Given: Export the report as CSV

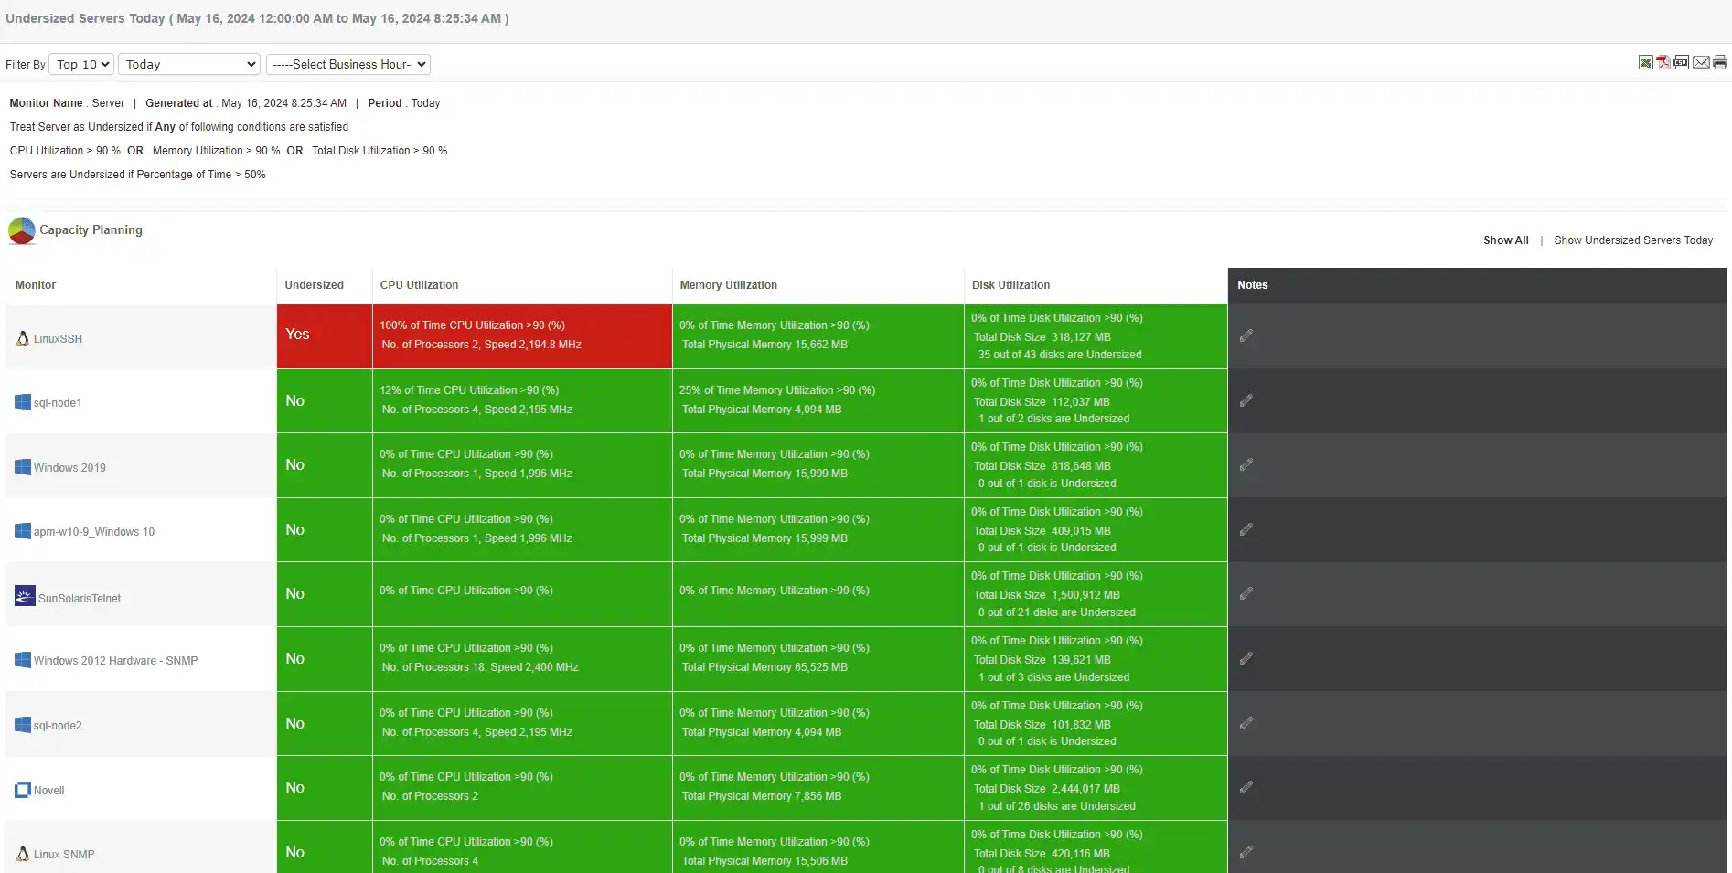Looking at the screenshot, I should [x=1682, y=62].
